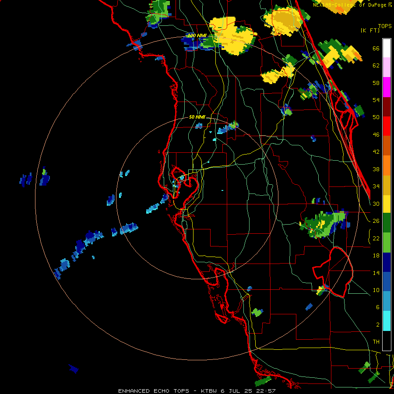The image size is (394, 394).
Task: Click the legend value "30"
Action: tap(376, 204)
